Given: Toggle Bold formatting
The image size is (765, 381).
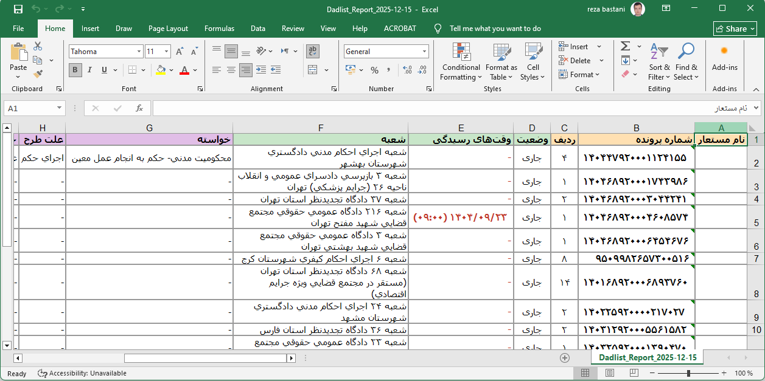Looking at the screenshot, I should [x=75, y=70].
